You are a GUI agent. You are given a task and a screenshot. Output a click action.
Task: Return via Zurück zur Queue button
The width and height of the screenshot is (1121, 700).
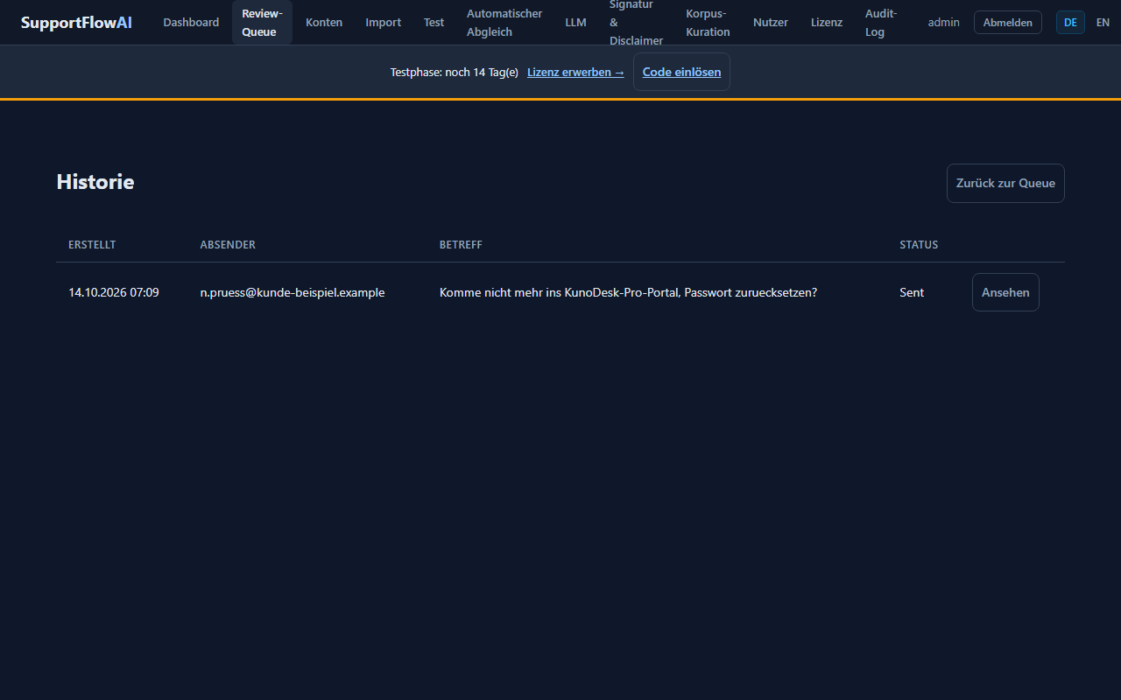[x=1005, y=184]
